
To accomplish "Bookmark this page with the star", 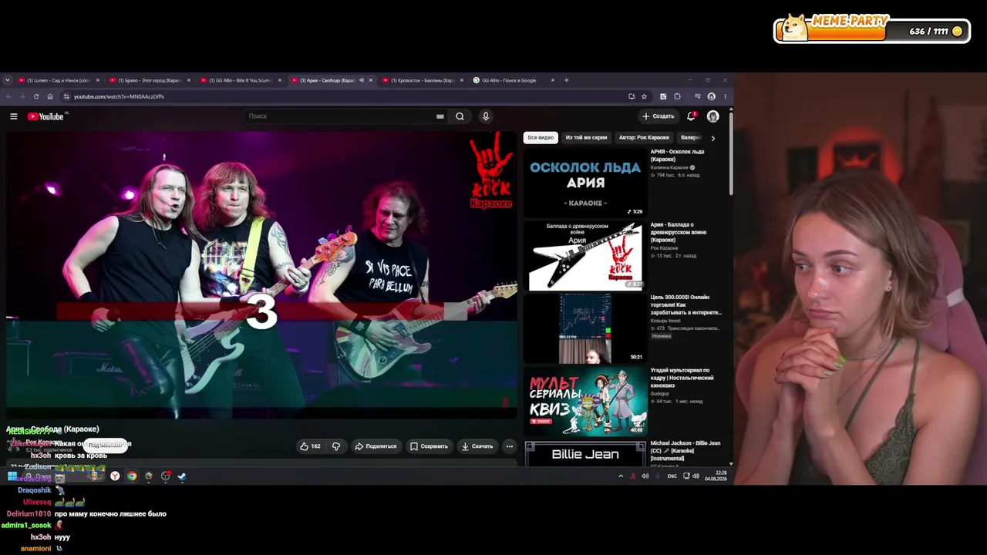I will click(644, 96).
